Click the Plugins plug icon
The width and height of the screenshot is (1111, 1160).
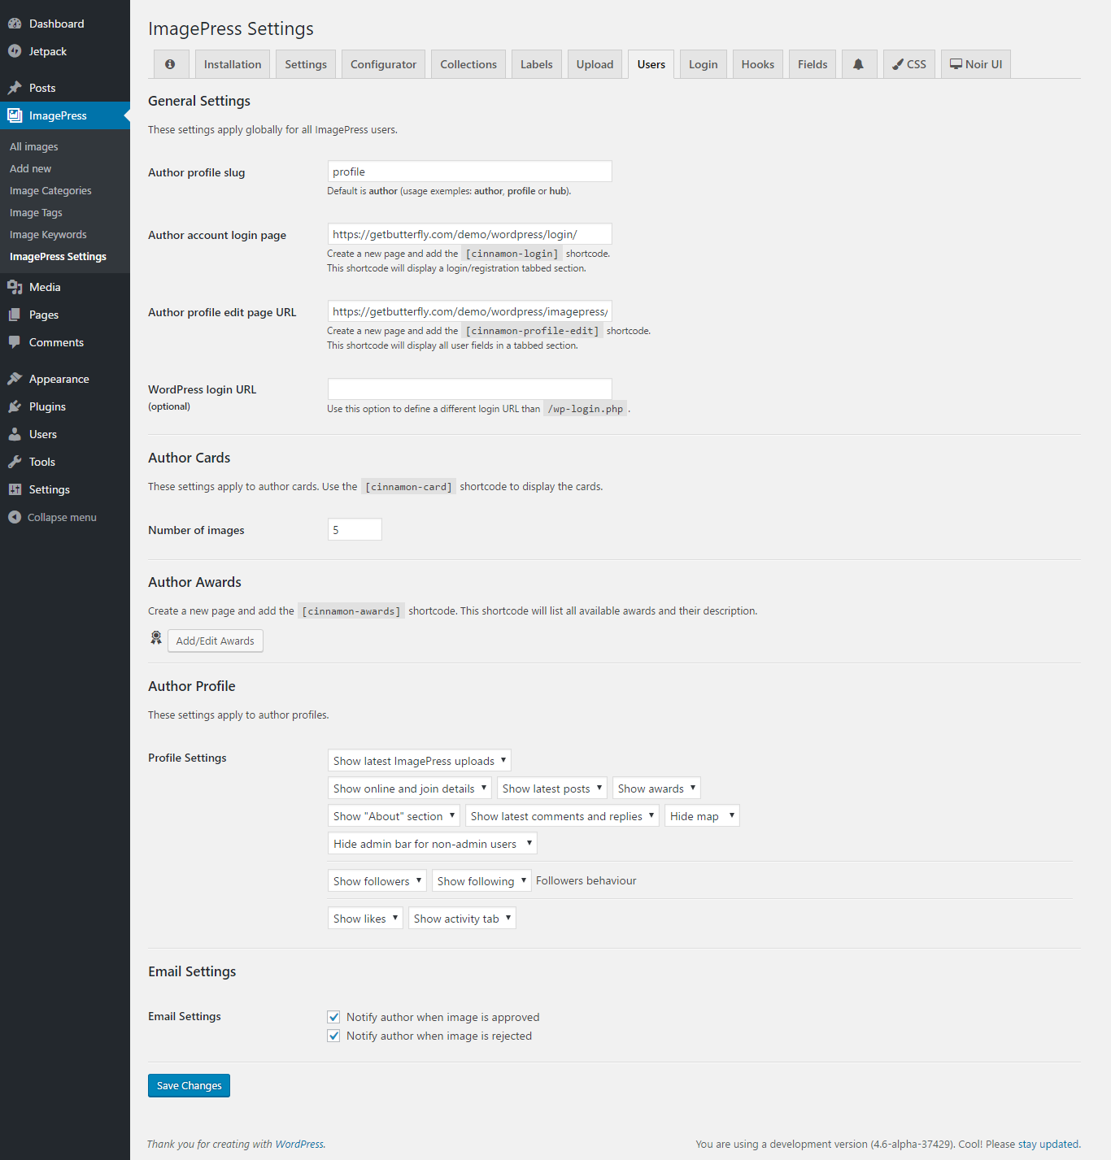[15, 406]
